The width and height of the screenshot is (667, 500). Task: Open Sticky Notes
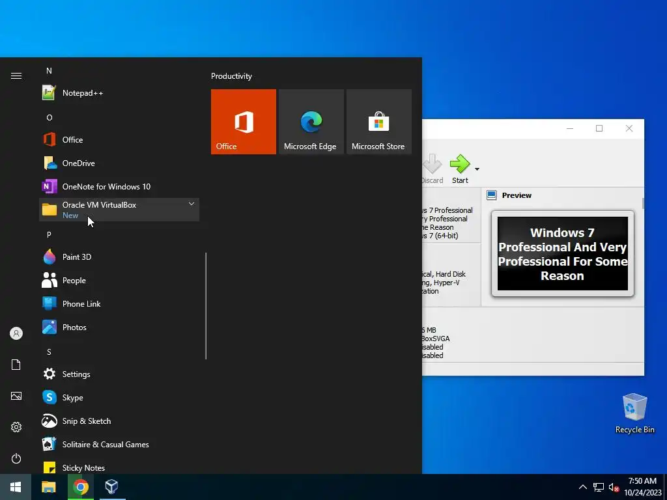pyautogui.click(x=119, y=467)
